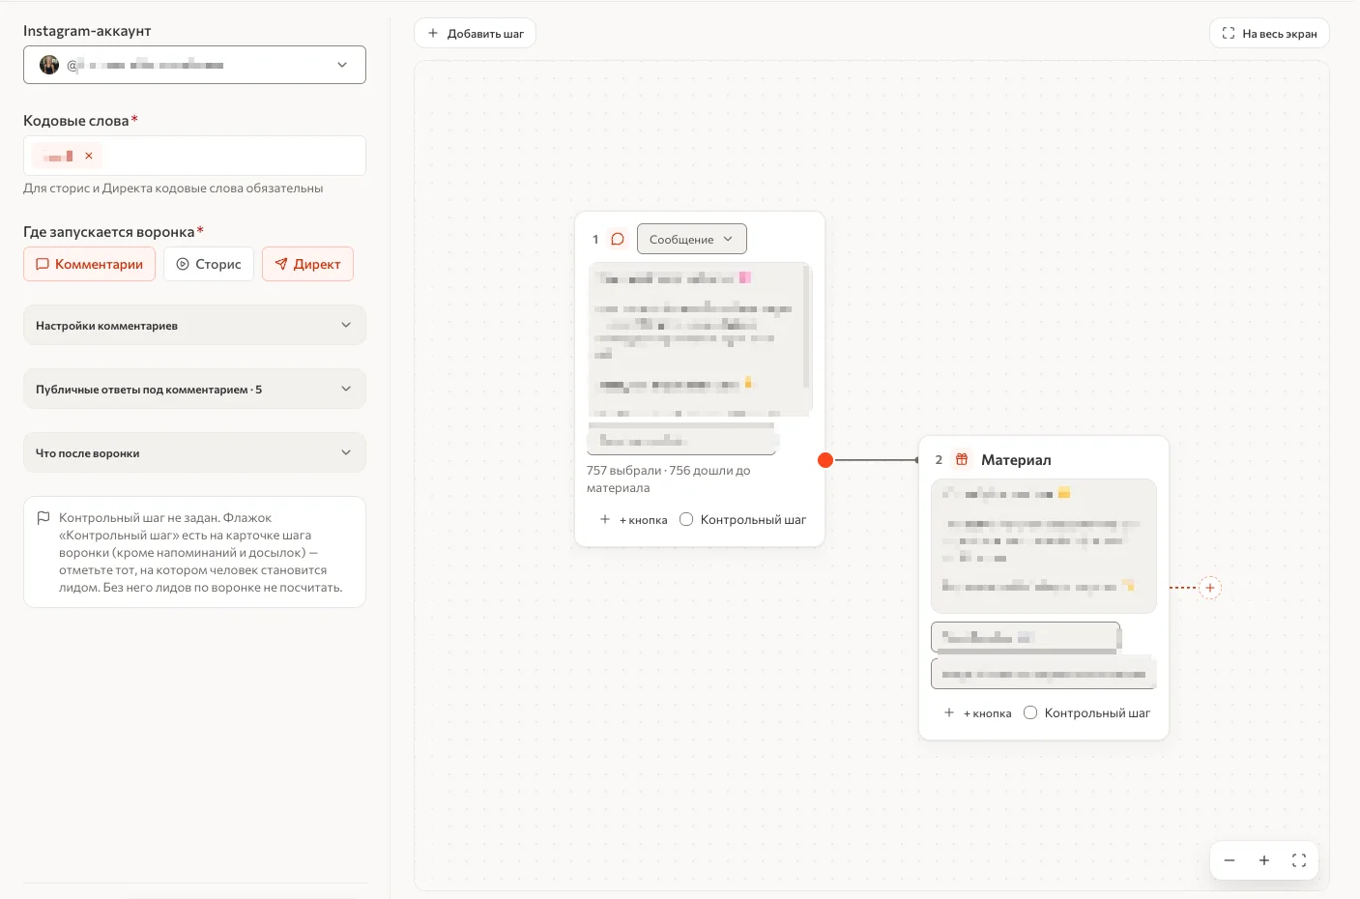Open На весь экран fullscreen mode
Viewport: 1360px width, 899px height.
click(1269, 33)
